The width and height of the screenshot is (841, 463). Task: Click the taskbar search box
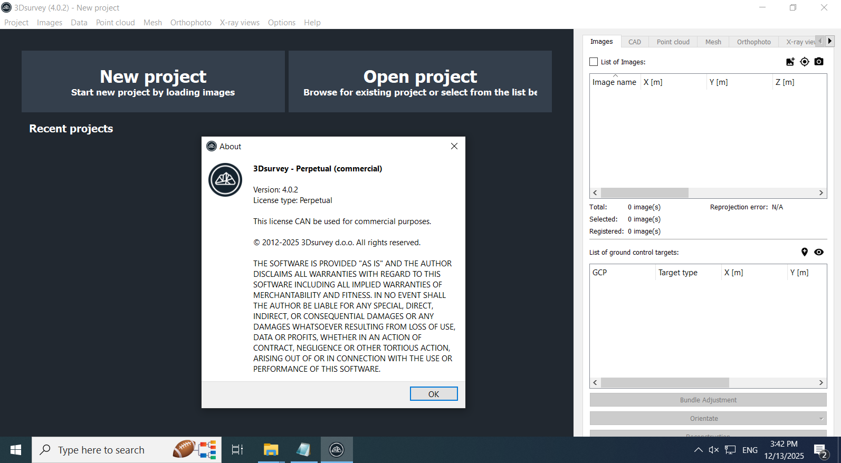pos(127,450)
